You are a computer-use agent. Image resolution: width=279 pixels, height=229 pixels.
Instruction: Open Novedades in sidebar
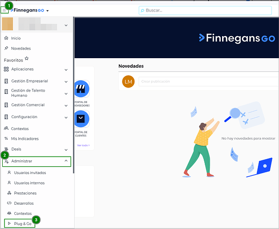click(x=21, y=49)
